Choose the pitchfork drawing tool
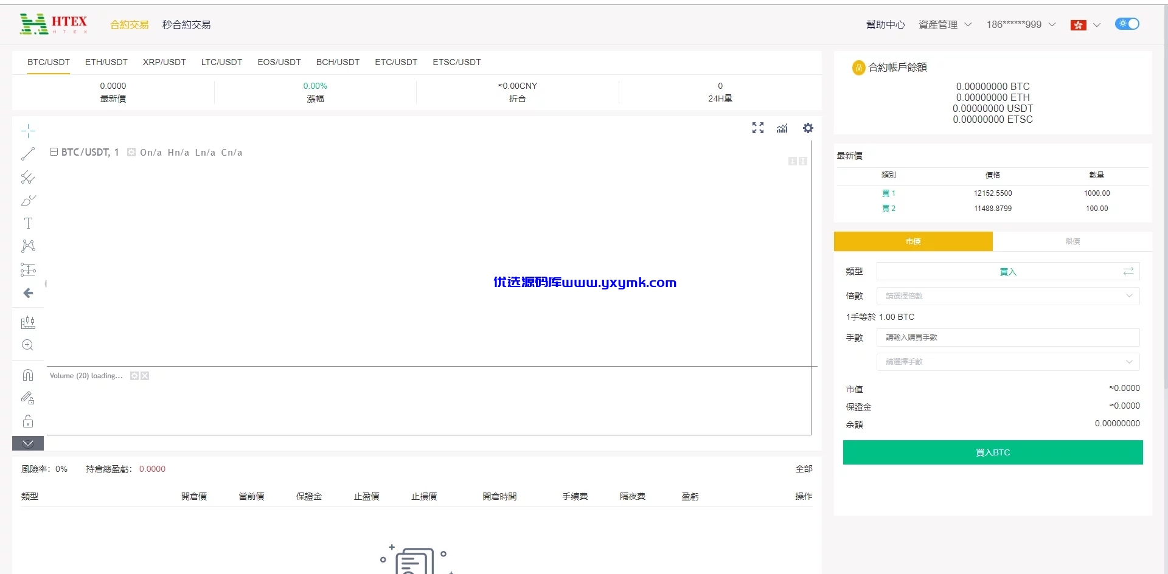1168x574 pixels. [28, 178]
